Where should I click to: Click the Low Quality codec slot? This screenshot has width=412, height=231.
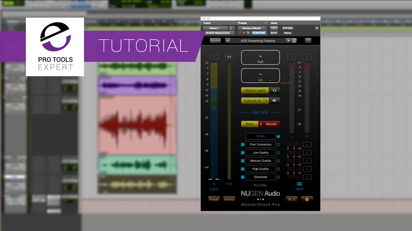[261, 153]
